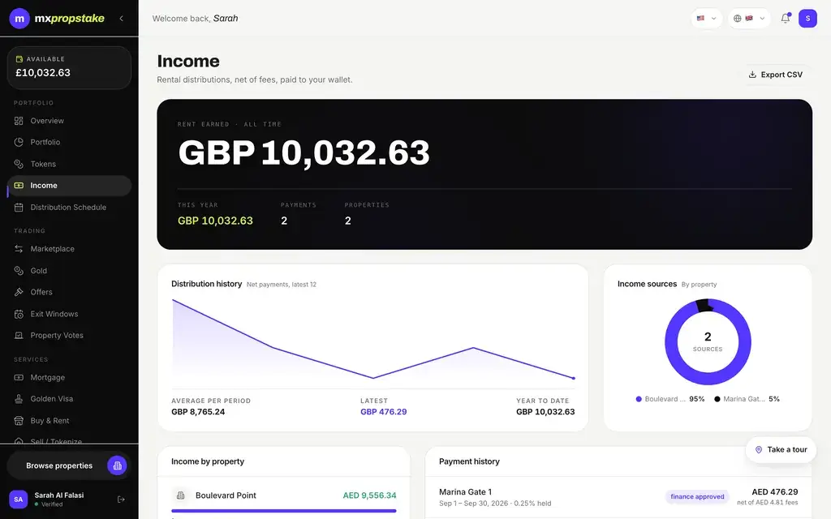The height and width of the screenshot is (519, 831).
Task: Click the Export CSV button
Action: coord(775,75)
